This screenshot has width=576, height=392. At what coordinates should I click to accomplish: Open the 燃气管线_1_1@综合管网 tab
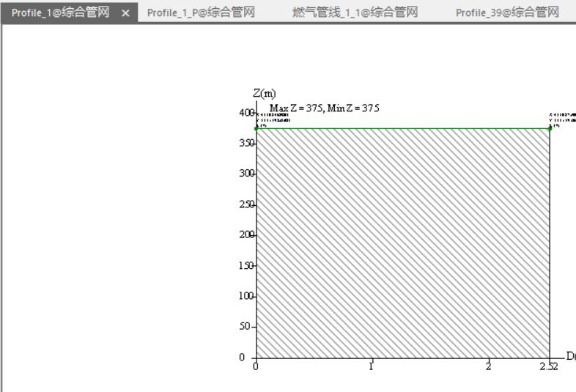click(x=355, y=13)
